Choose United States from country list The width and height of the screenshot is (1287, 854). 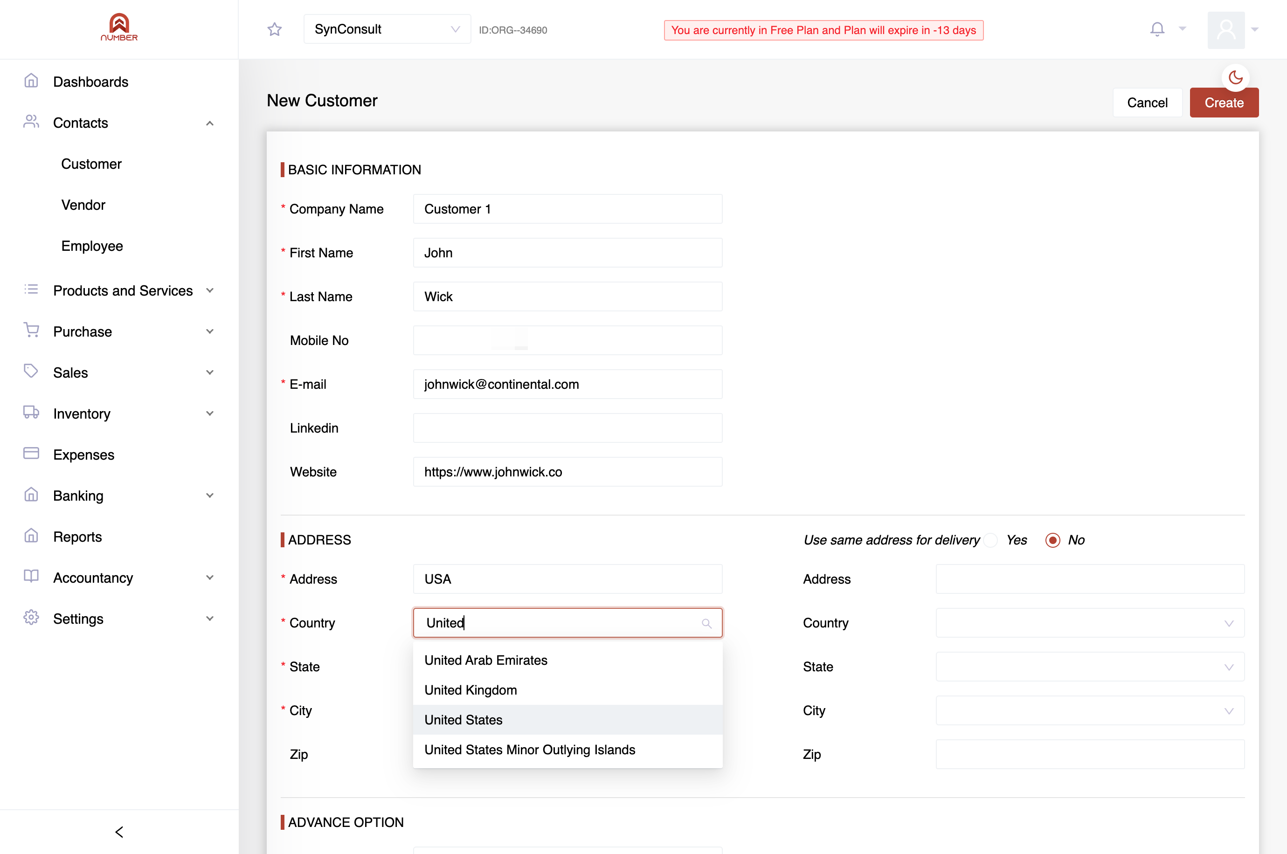(x=567, y=719)
